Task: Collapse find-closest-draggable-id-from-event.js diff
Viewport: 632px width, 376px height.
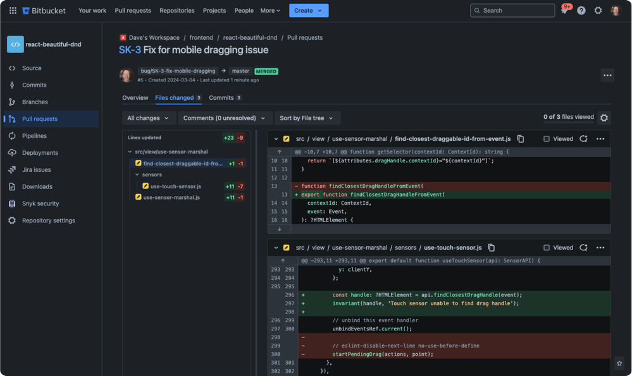Action: pyautogui.click(x=276, y=139)
